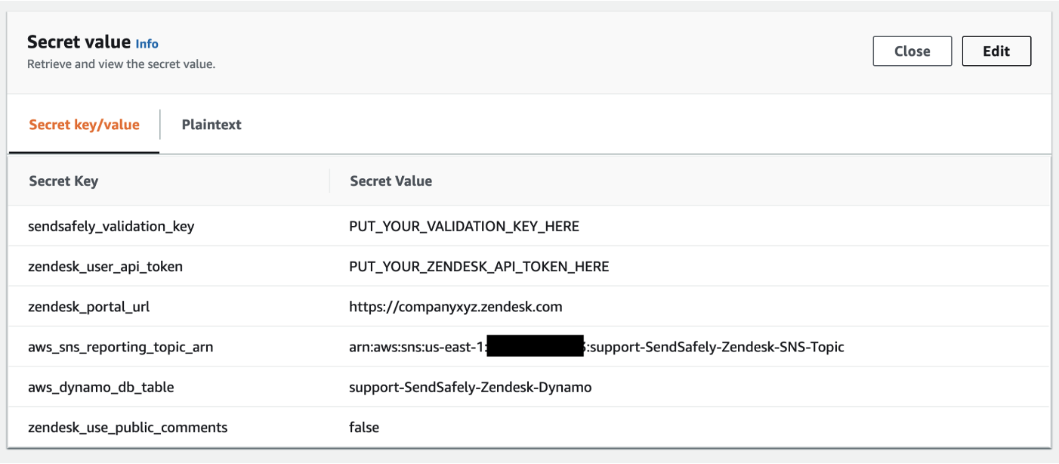Click the Secret value heading
This screenshot has height=464, width=1059.
[x=79, y=42]
